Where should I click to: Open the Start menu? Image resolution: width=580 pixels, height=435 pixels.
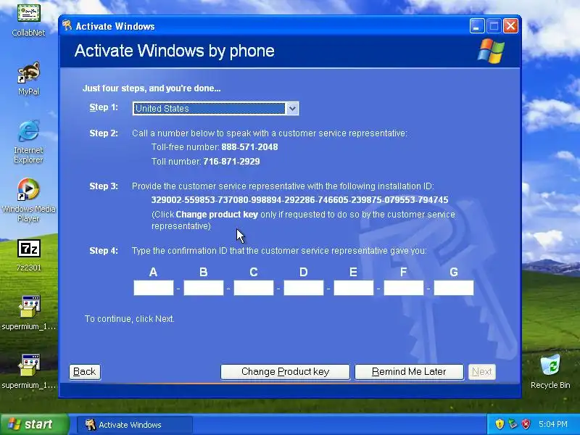click(34, 424)
